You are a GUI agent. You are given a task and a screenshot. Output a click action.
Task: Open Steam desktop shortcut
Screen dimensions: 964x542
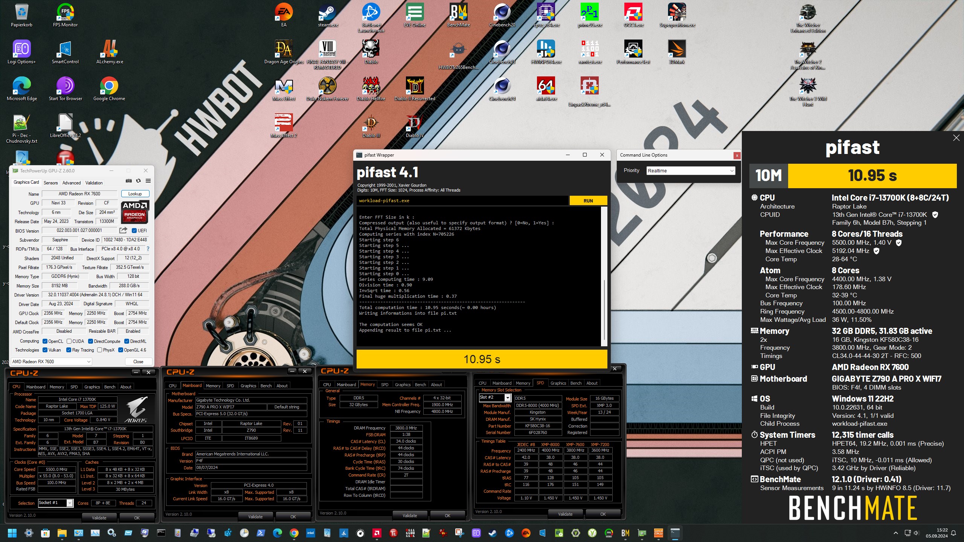[328, 15]
